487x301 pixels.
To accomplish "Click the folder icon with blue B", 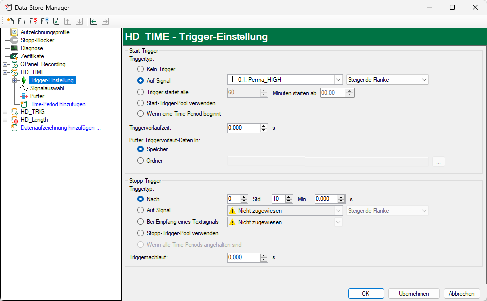I will tap(45, 21).
